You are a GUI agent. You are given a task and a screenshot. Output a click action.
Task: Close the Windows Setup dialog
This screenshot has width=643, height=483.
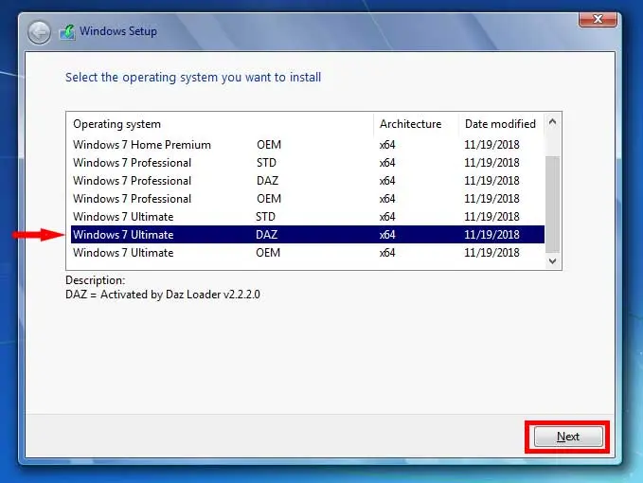coord(599,18)
